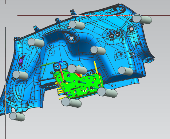Pick the gray cylinder sitting on the red horizontal line
This screenshot has height=139, width=170.
tap(142, 19)
